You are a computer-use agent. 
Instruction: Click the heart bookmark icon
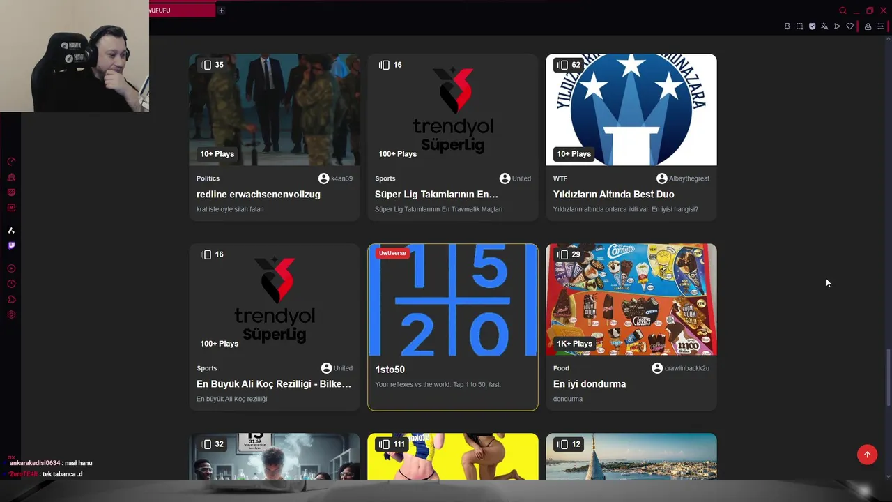point(849,26)
